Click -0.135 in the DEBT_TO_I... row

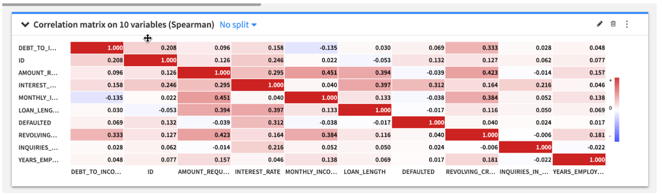[311, 48]
